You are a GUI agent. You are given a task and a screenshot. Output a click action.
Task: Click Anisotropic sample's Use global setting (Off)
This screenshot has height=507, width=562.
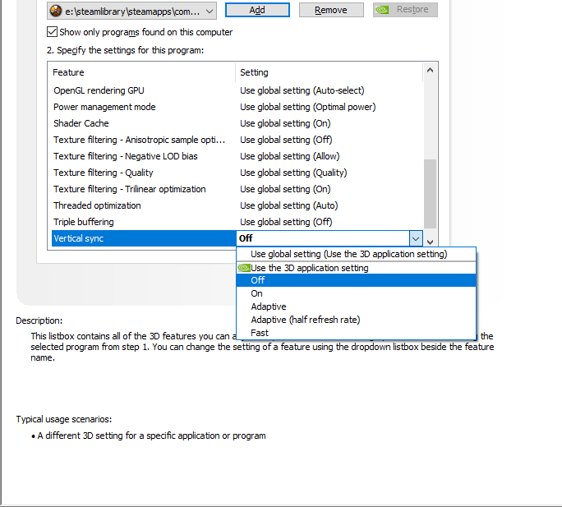286,141
